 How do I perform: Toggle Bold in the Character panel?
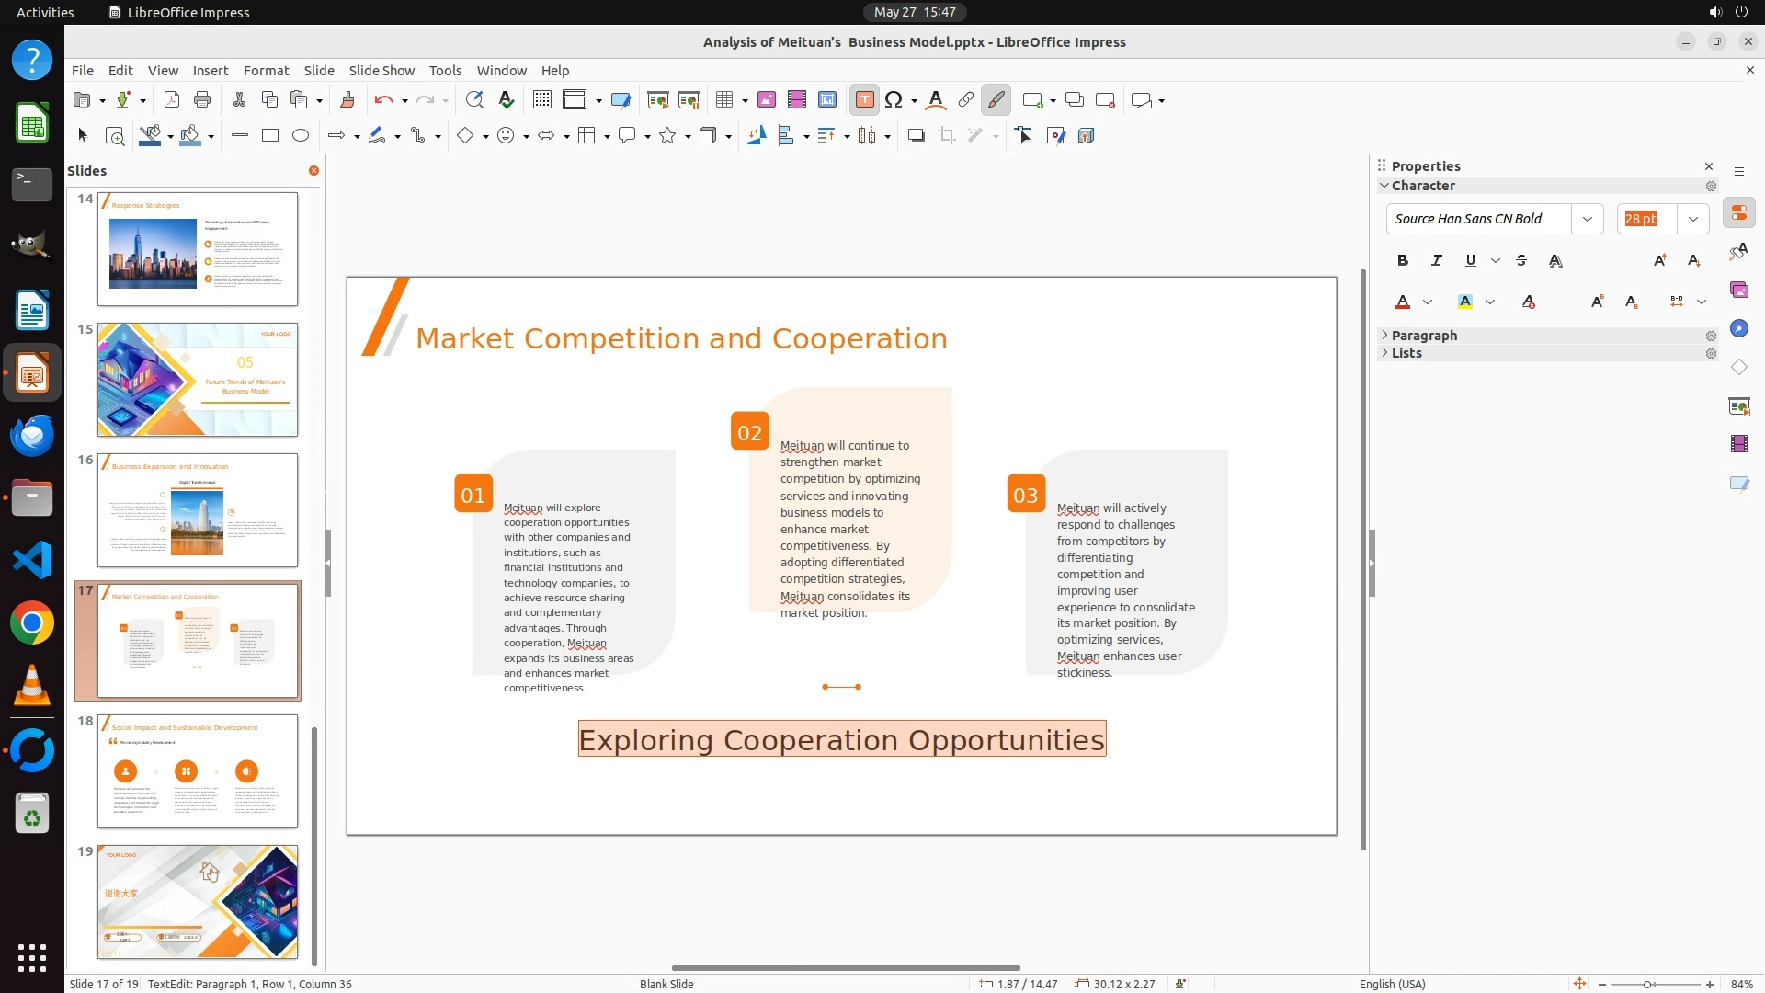pos(1402,261)
